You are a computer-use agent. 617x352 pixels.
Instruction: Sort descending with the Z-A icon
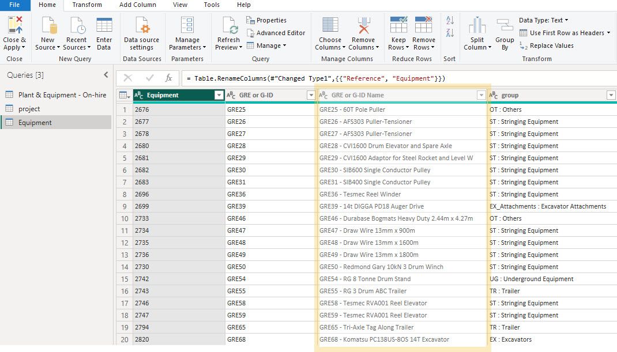[x=450, y=33]
